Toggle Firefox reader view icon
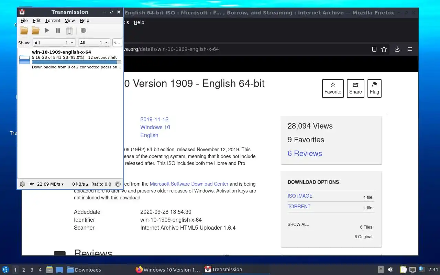 pyautogui.click(x=374, y=49)
